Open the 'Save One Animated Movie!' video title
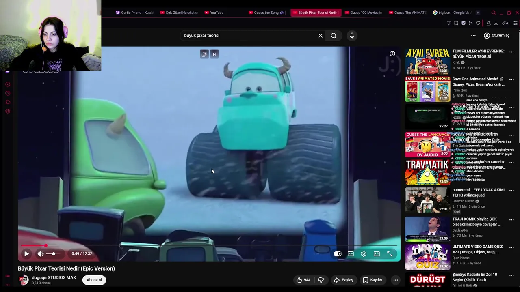The height and width of the screenshot is (292, 520). (x=478, y=82)
